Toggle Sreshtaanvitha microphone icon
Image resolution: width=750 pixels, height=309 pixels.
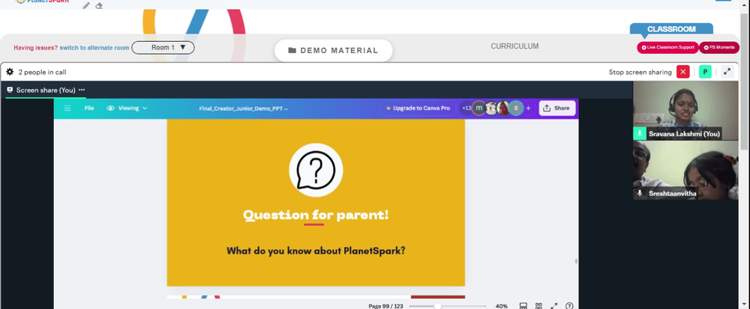pyautogui.click(x=640, y=193)
